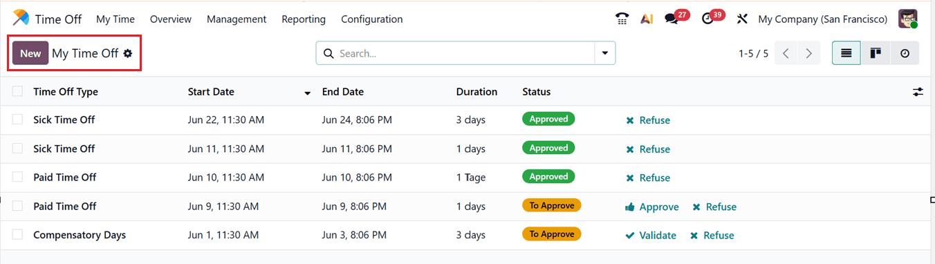Screen dimensions: 935x264
Task: Toggle Start Date column sort arrow
Action: point(307,93)
